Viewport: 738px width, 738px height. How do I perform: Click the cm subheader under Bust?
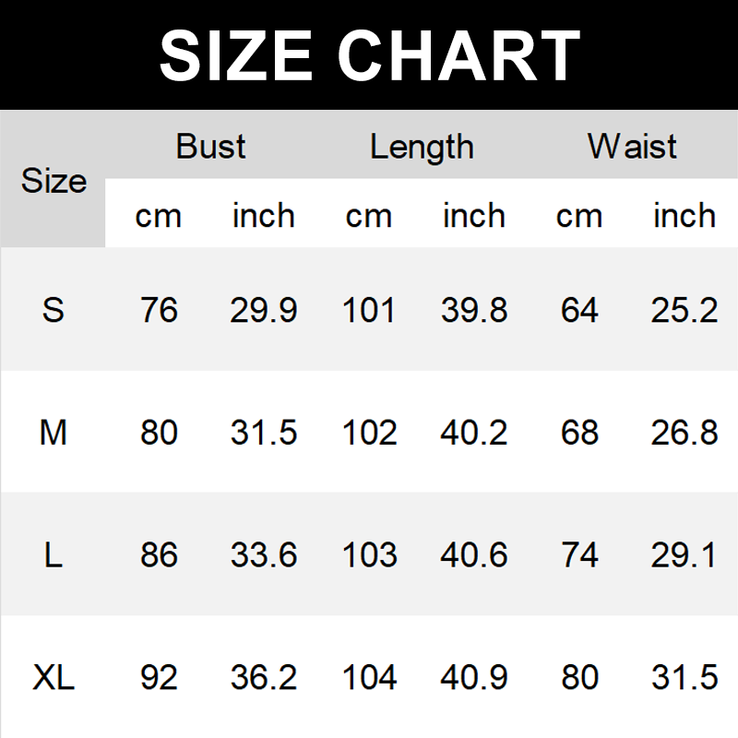click(x=159, y=216)
